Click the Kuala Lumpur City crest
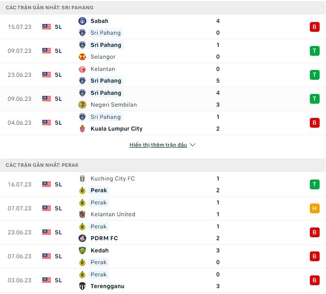The width and height of the screenshot is (326, 294). tap(82, 129)
